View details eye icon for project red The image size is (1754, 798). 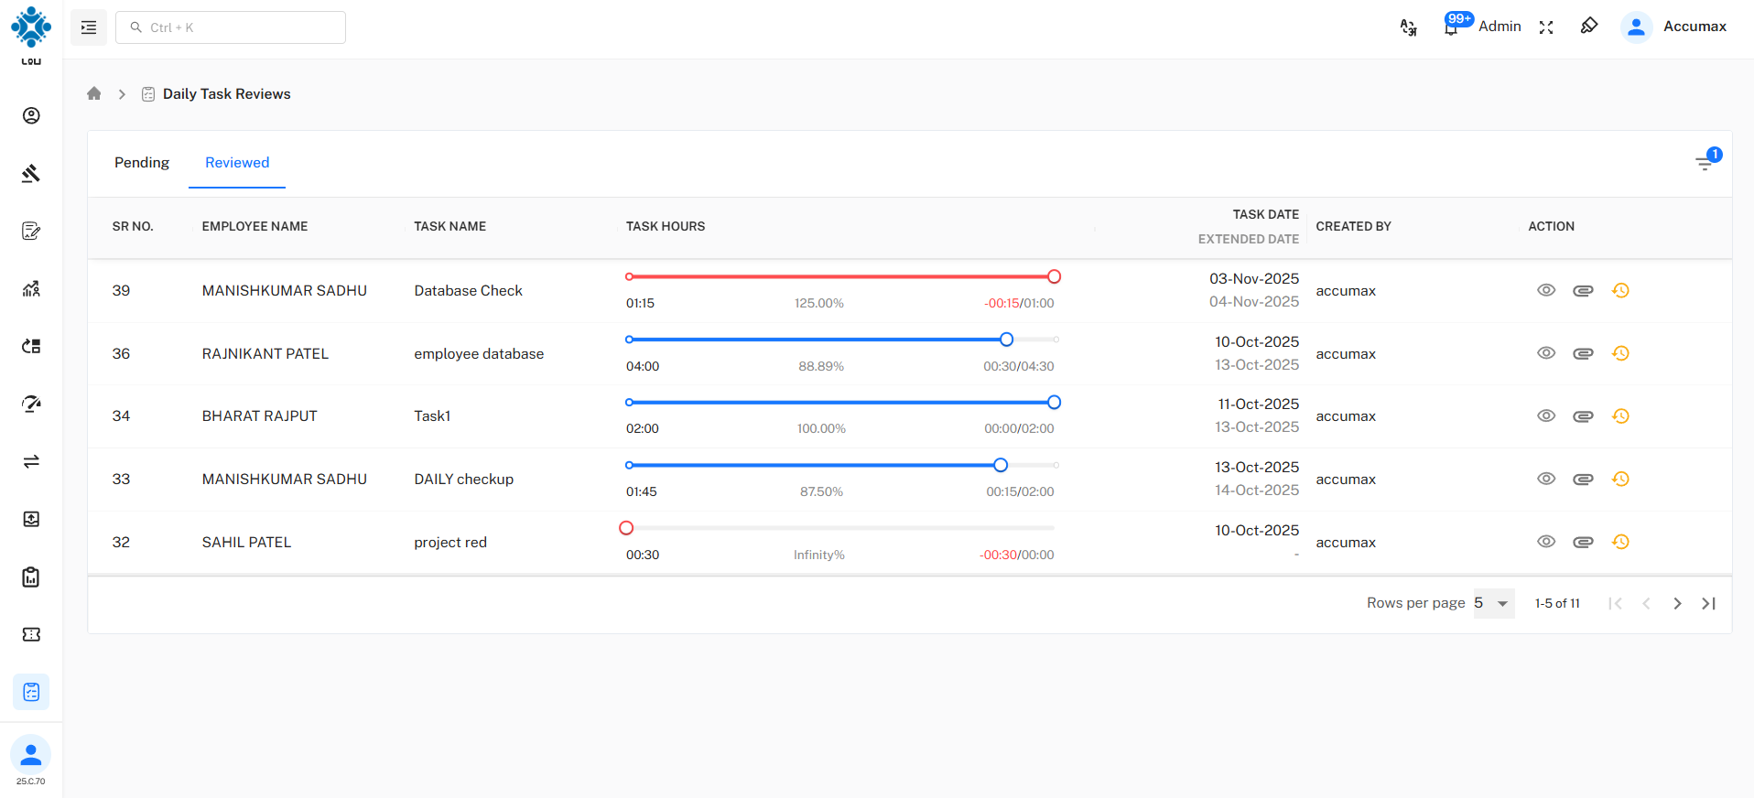[x=1546, y=542]
